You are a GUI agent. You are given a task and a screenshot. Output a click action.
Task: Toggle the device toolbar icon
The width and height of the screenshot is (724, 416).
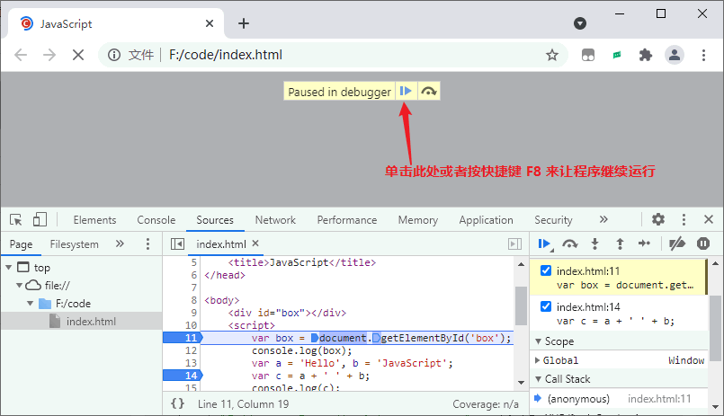(40, 219)
